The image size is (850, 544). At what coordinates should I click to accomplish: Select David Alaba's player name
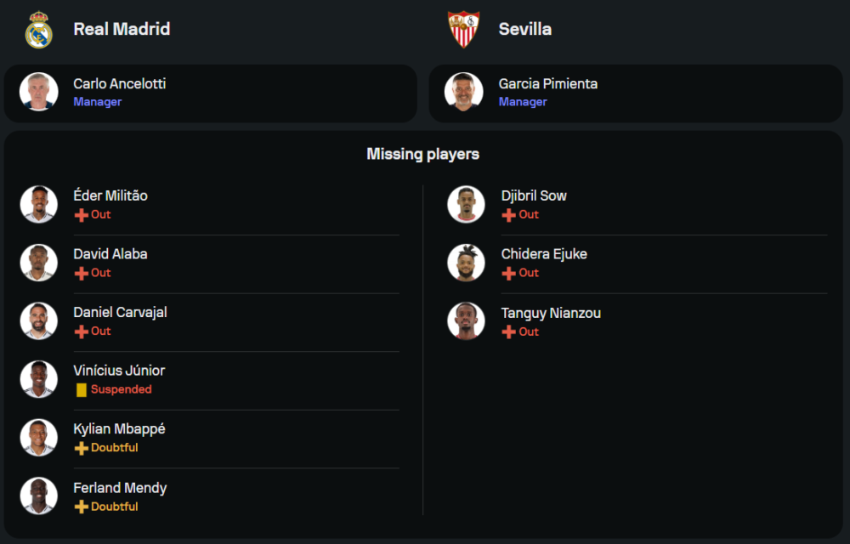(110, 254)
